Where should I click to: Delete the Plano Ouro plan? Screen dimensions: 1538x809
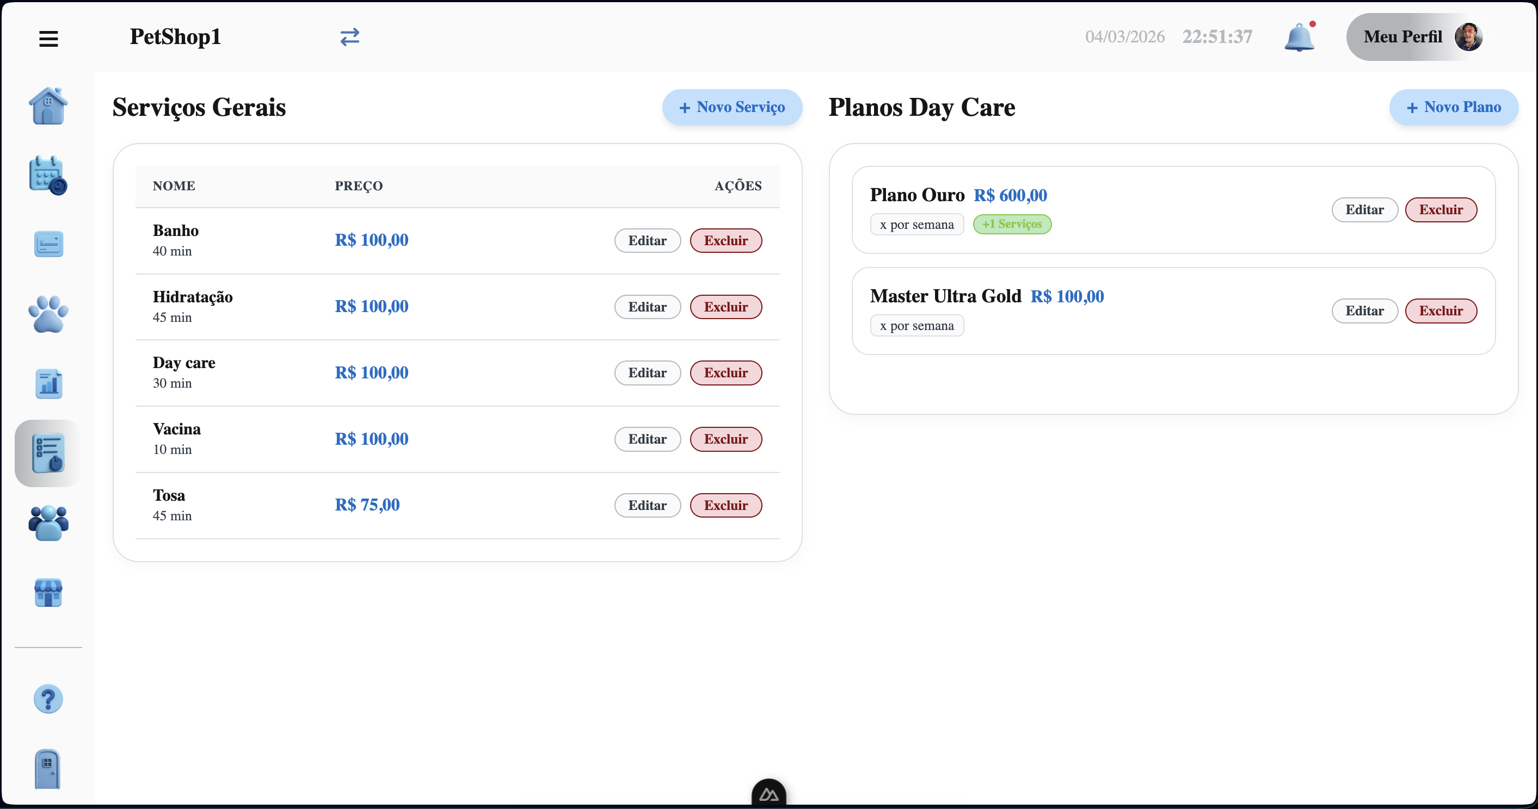1441,210
